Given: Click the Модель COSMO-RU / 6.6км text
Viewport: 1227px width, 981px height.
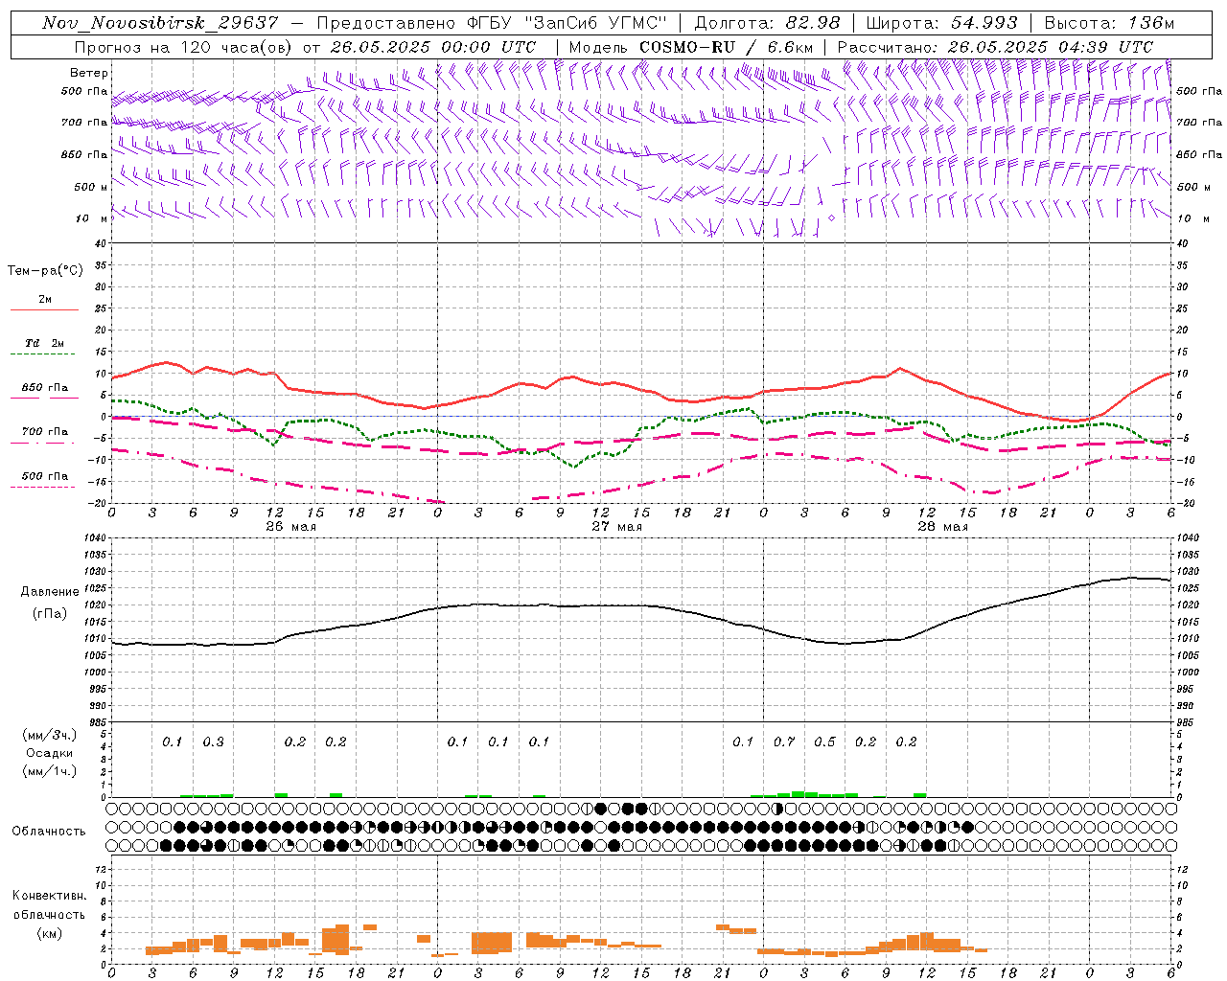Looking at the screenshot, I should coord(690,47).
